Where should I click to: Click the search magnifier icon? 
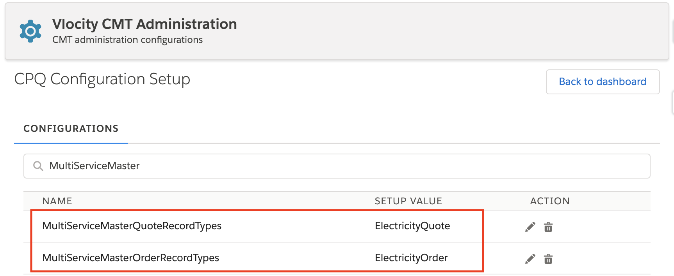[38, 166]
